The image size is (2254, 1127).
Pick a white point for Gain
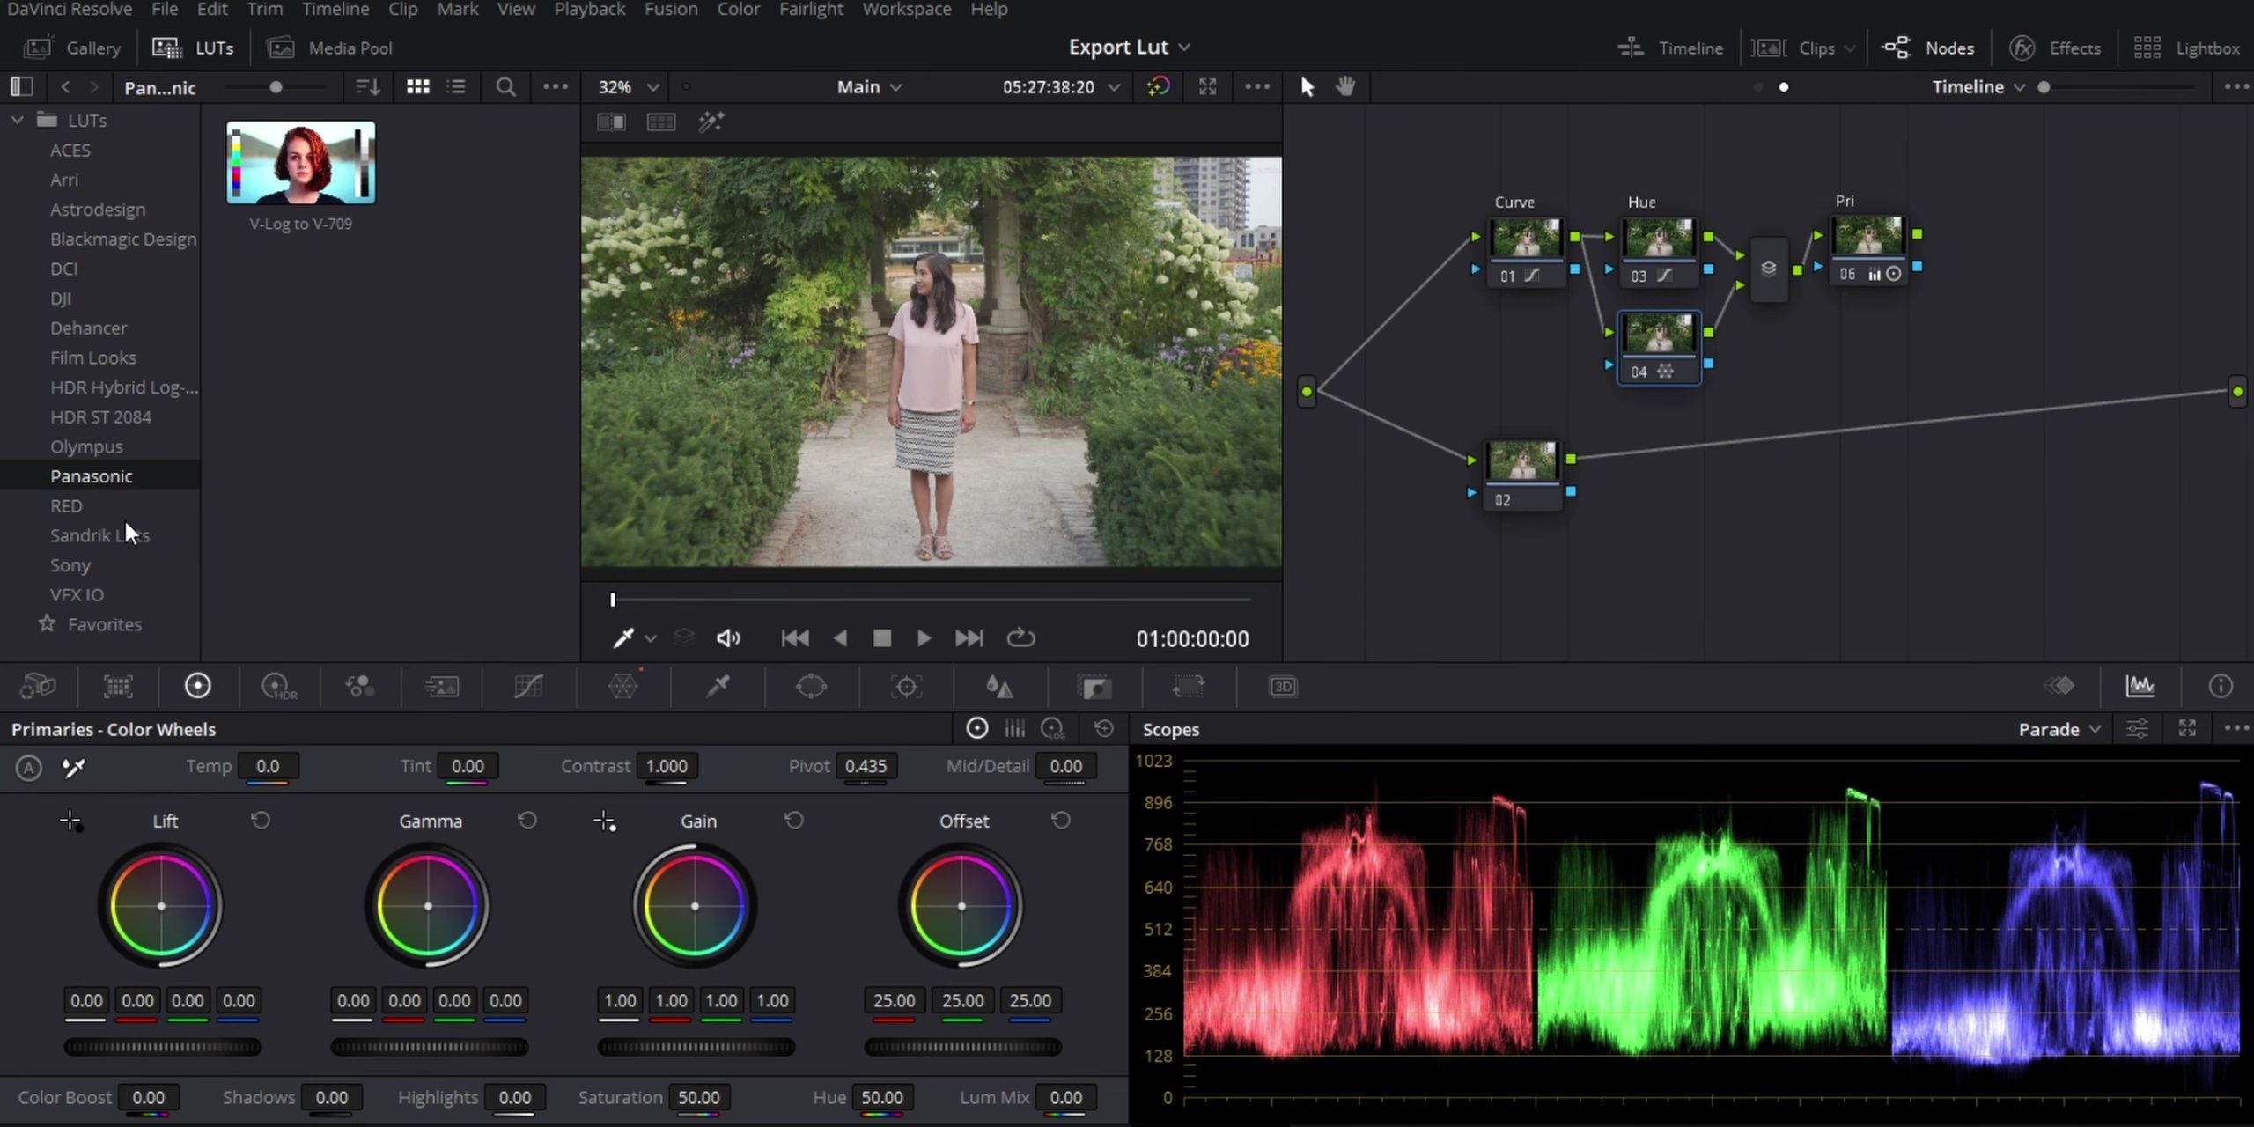click(604, 821)
